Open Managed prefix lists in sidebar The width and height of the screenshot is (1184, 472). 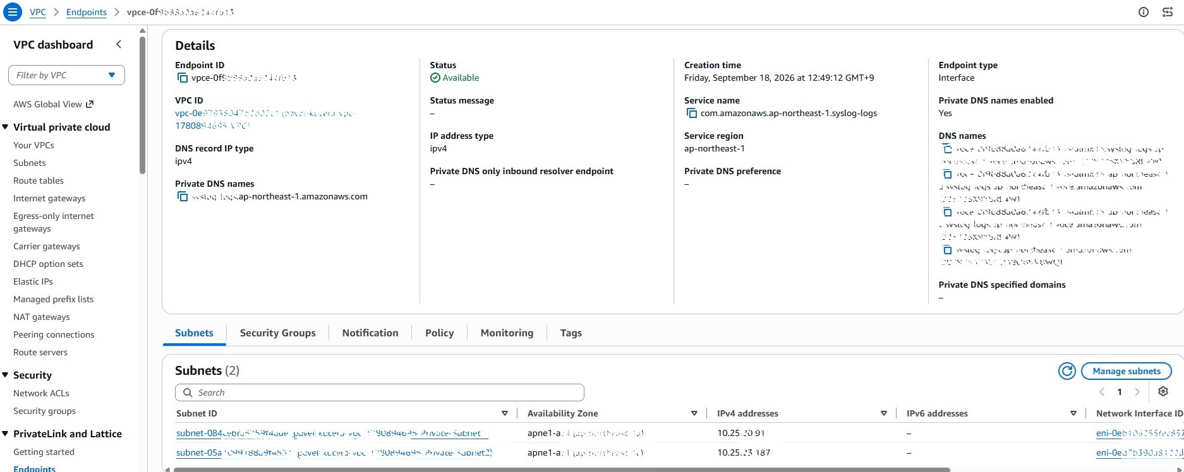(53, 299)
